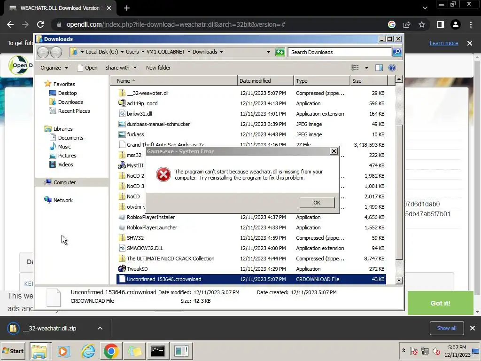Screen dimensions: 481x361
Task: Click the Got it! cookie button
Action: 440,303
